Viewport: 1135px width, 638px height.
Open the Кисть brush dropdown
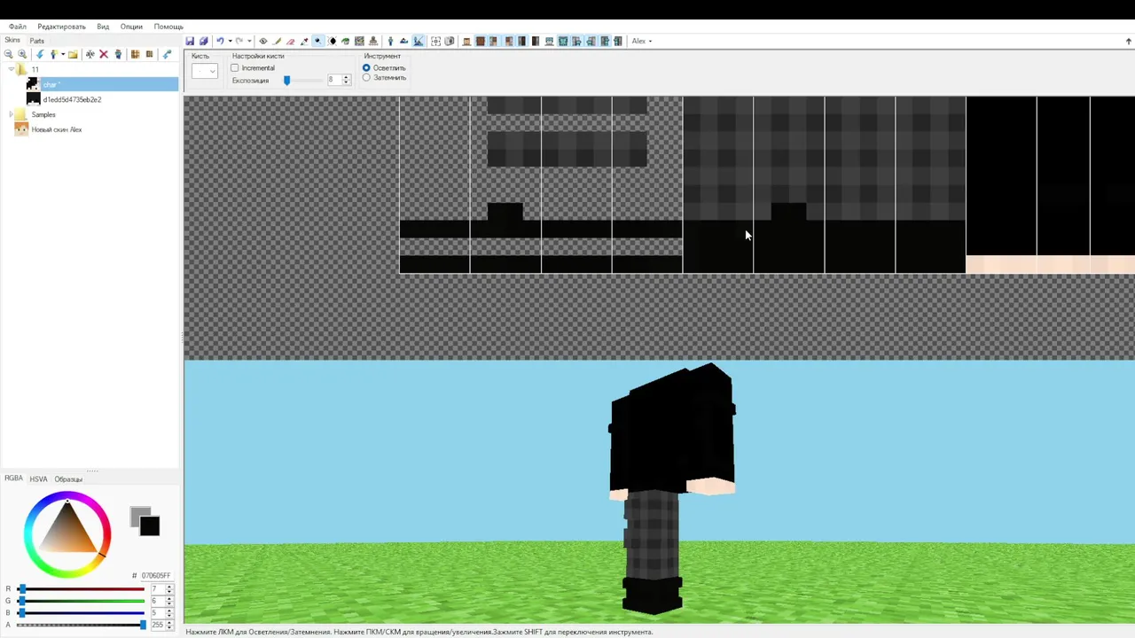(x=205, y=71)
